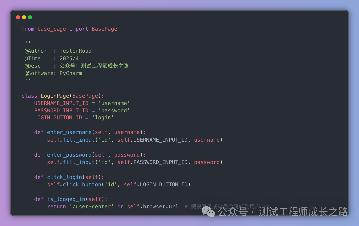Select the '@Author : TesterRoad' line

click(58, 51)
